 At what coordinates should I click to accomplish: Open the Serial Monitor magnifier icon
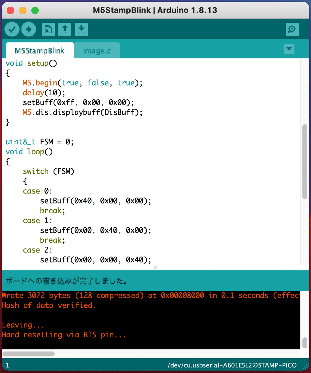[x=292, y=29]
